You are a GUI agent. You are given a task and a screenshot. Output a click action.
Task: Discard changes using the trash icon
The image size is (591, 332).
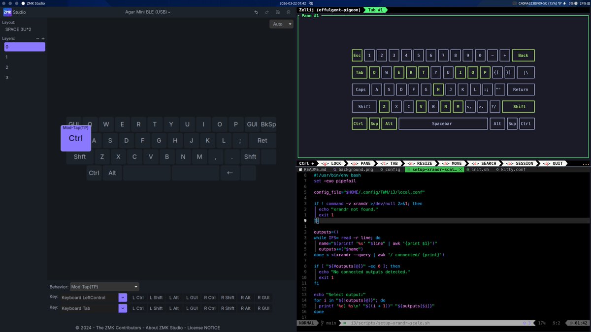(289, 12)
